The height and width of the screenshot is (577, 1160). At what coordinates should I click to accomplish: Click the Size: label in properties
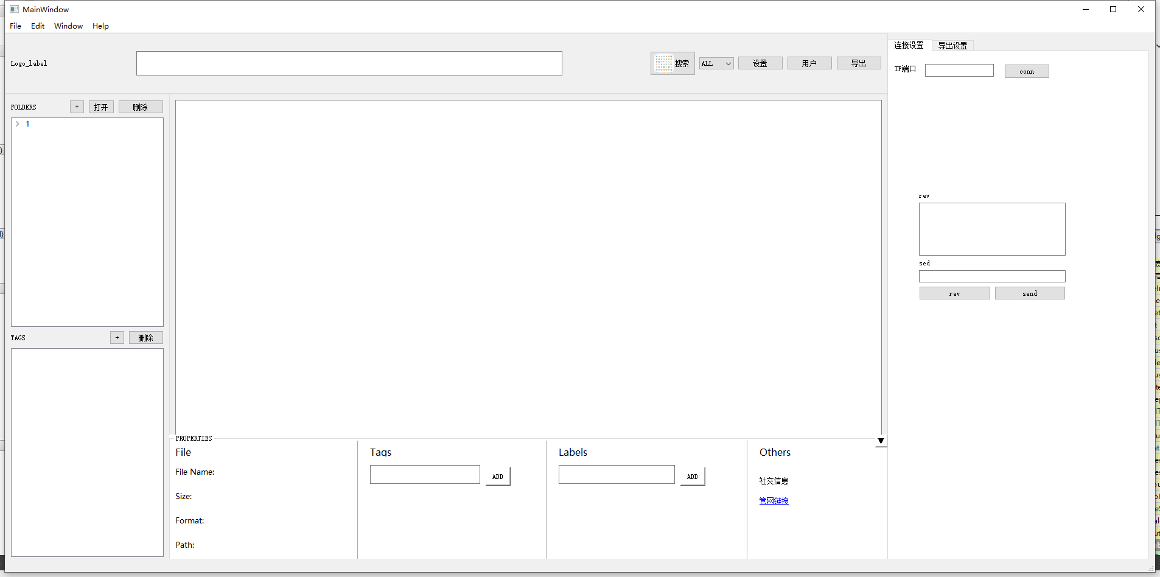click(184, 496)
